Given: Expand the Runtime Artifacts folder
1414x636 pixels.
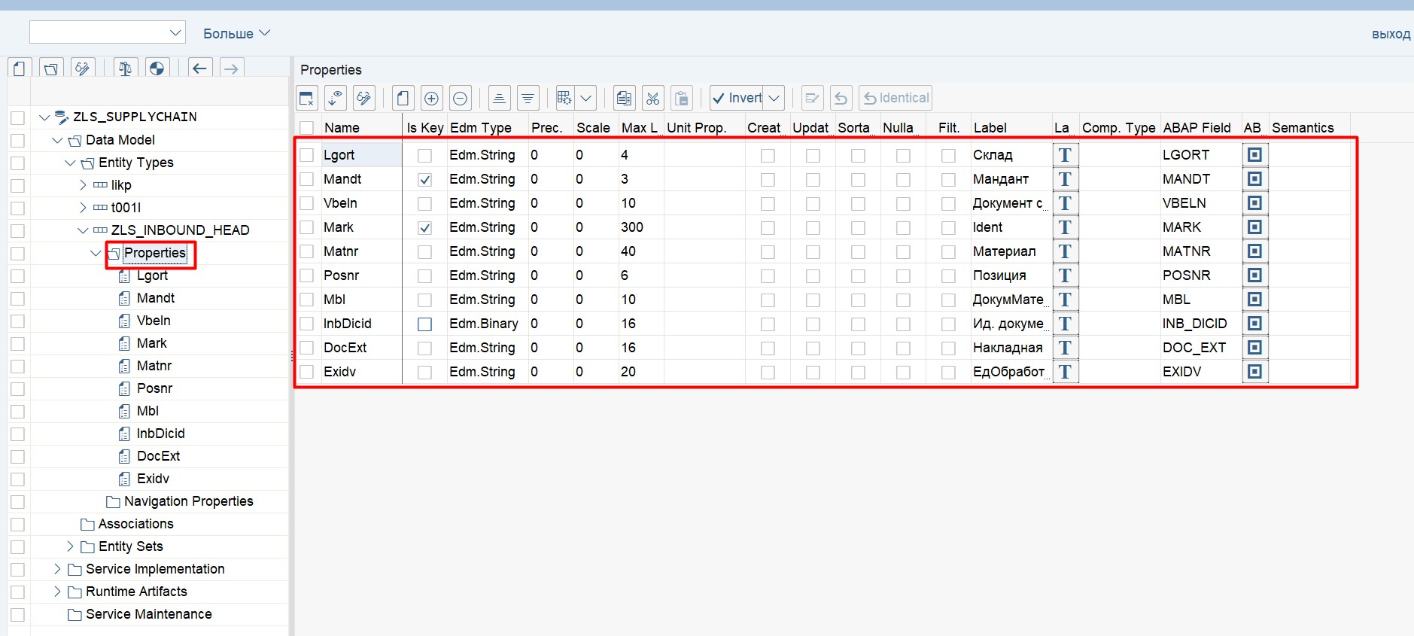Looking at the screenshot, I should (57, 592).
